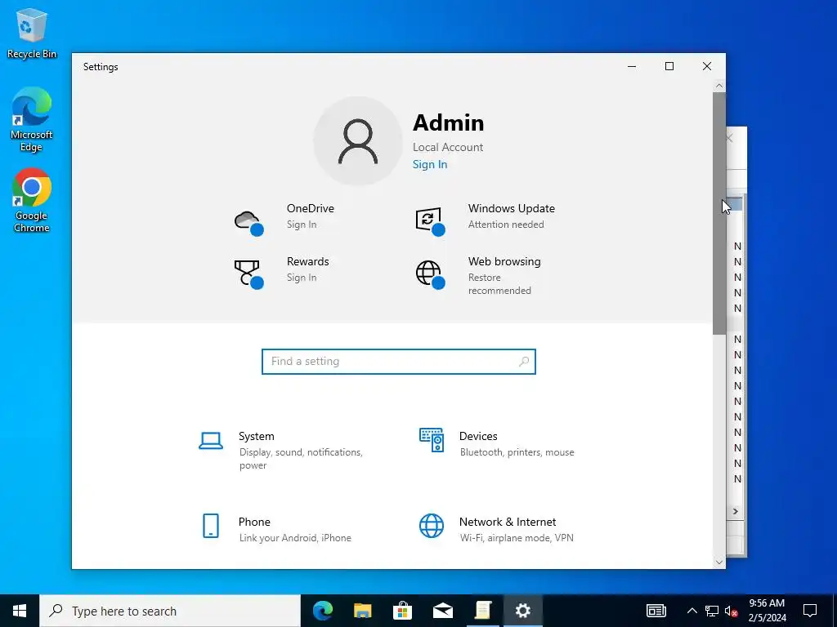The width and height of the screenshot is (837, 627).
Task: Open Recycle Bin desktop icon
Action: pos(32,33)
